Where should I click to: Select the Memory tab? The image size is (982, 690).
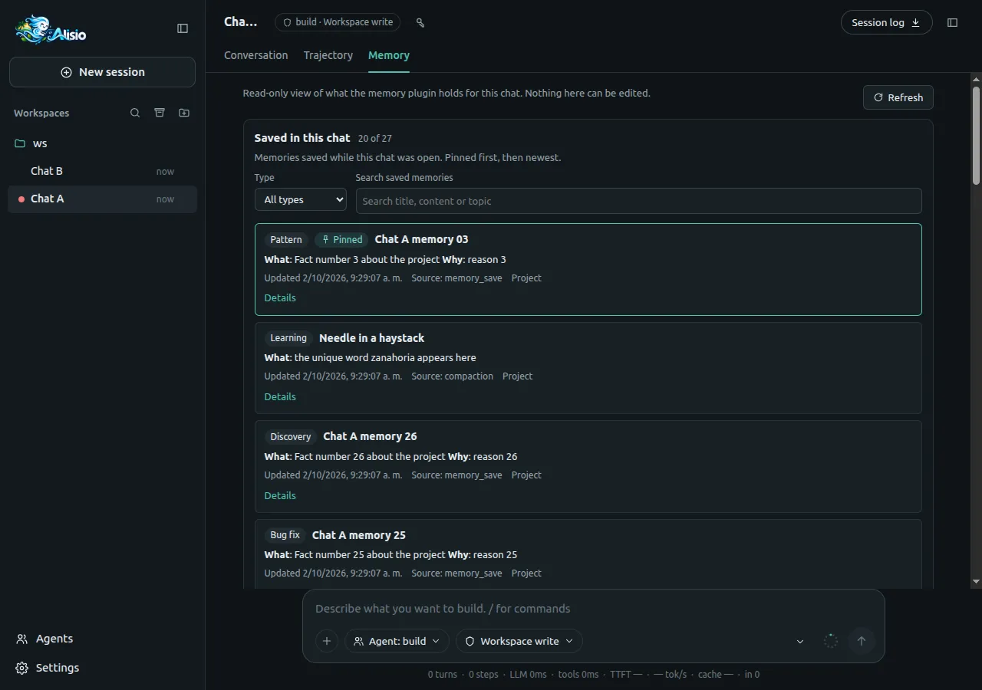pos(389,55)
